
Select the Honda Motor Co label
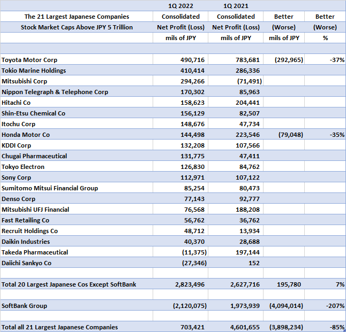[x=26, y=135]
